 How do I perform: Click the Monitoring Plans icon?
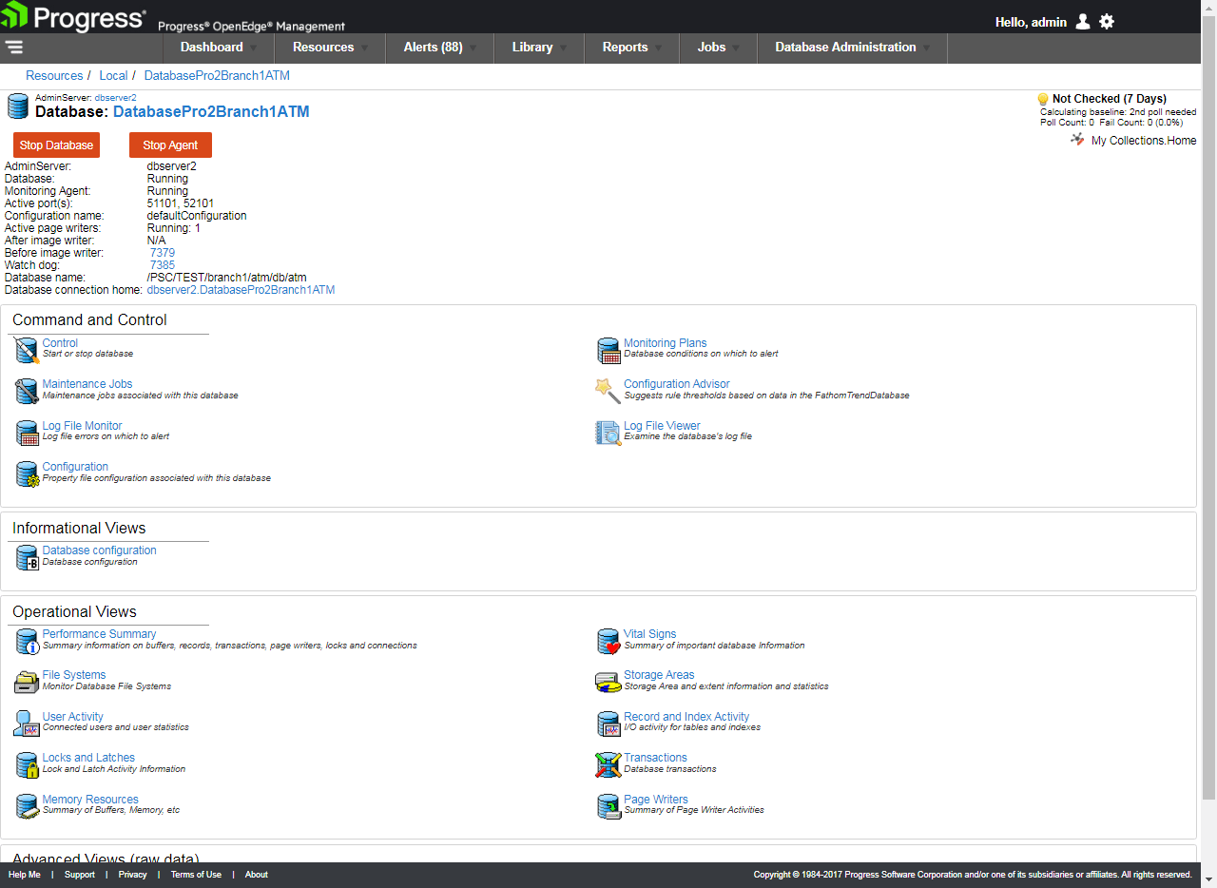click(x=608, y=350)
